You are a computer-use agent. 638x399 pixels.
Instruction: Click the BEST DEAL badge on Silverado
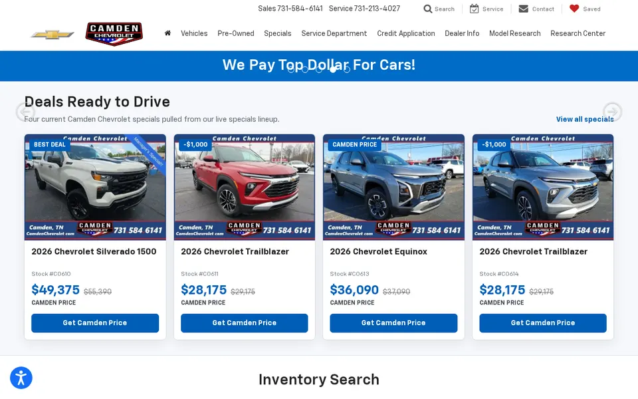point(50,144)
